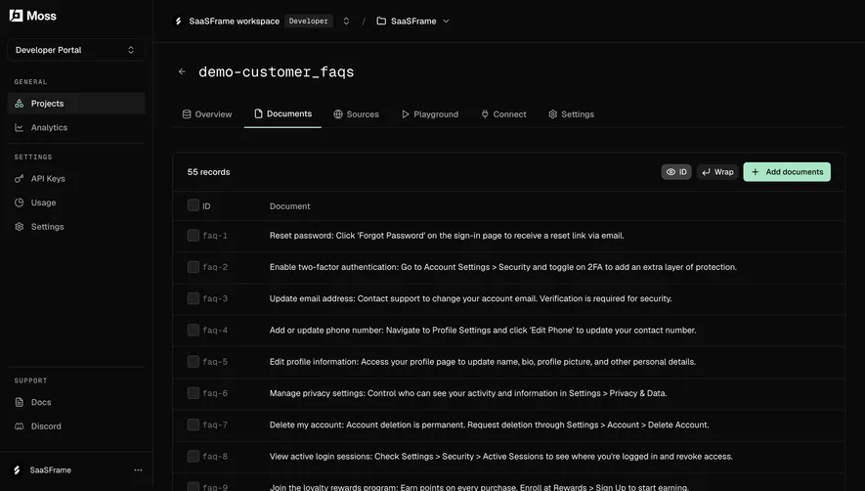Click the ID column header label

(206, 206)
